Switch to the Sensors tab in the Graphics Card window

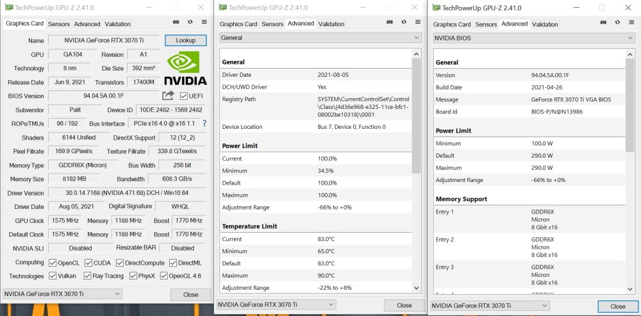point(59,24)
